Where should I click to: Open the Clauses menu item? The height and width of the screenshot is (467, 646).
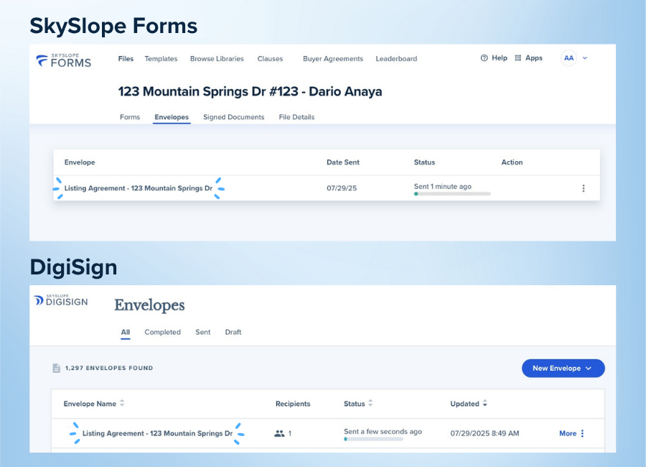pyautogui.click(x=270, y=59)
